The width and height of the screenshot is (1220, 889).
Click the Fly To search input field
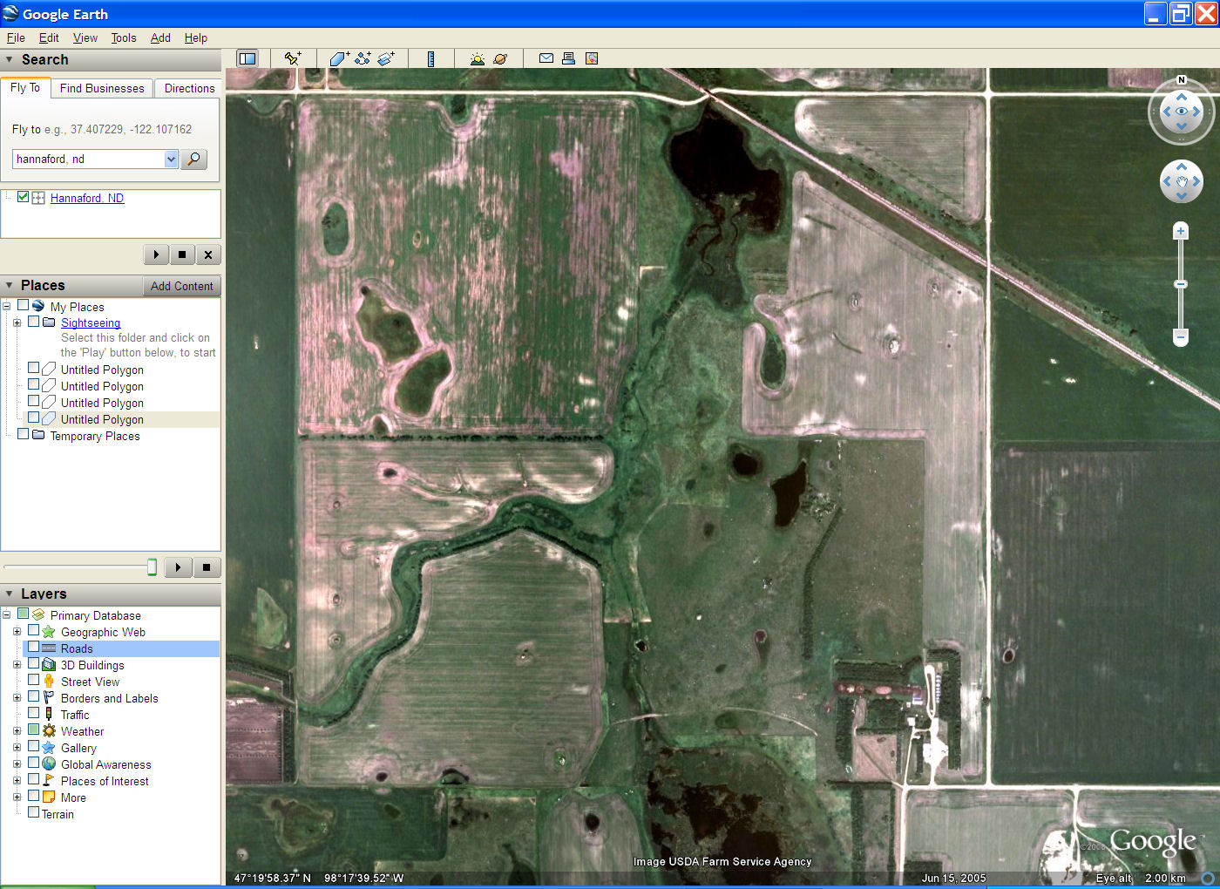88,159
